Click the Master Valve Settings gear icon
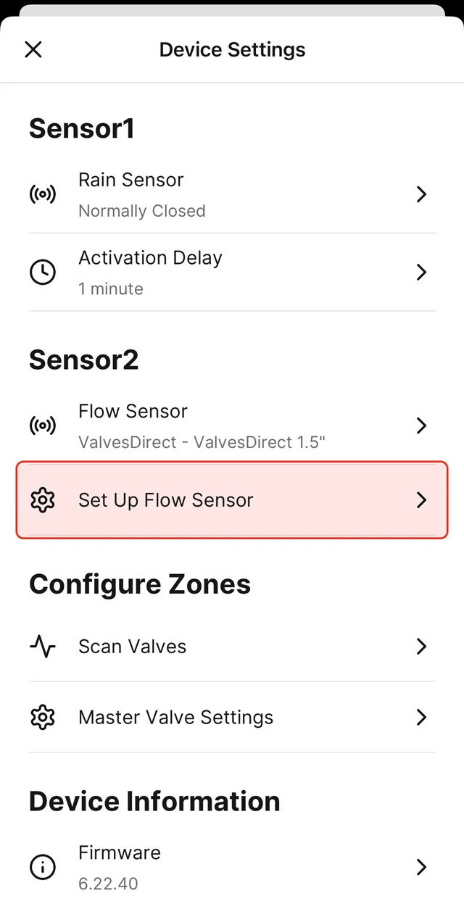Viewport: 464px width, 909px height. (43, 717)
